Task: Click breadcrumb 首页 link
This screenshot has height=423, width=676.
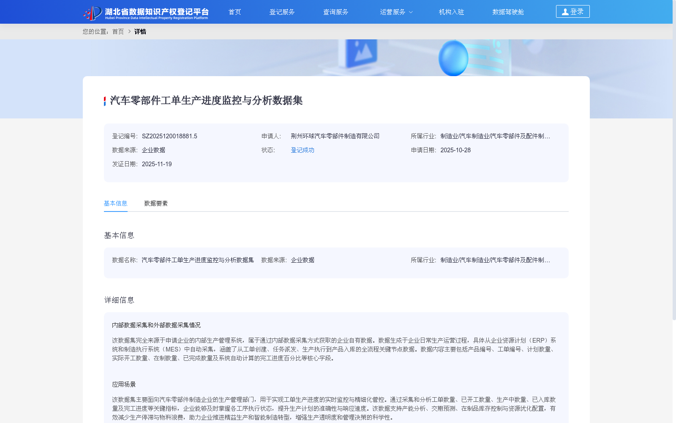Action: coord(117,32)
